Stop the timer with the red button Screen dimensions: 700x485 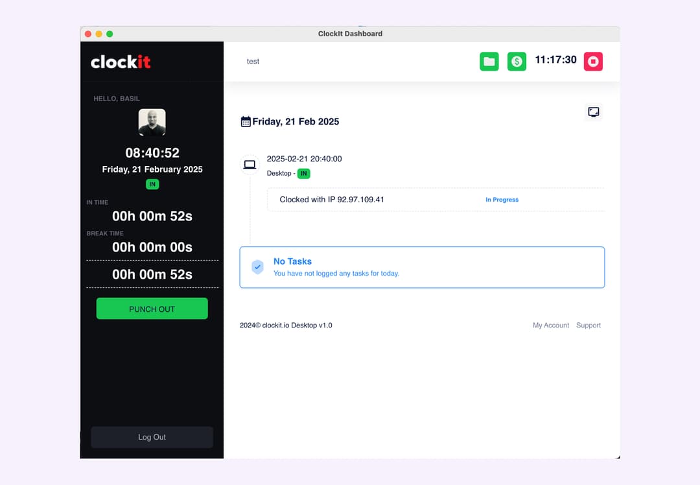coord(593,61)
